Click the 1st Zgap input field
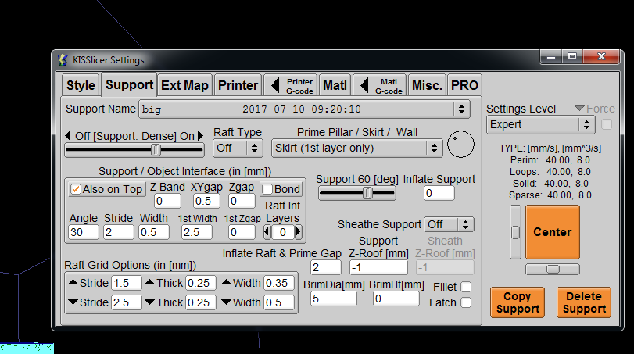The width and height of the screenshot is (634, 354). pos(242,232)
